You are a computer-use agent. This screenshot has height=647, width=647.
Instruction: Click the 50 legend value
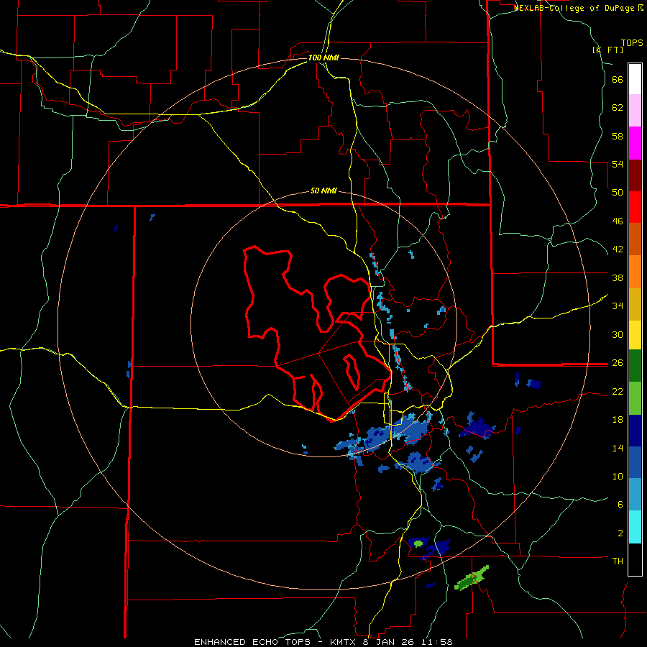coord(618,192)
